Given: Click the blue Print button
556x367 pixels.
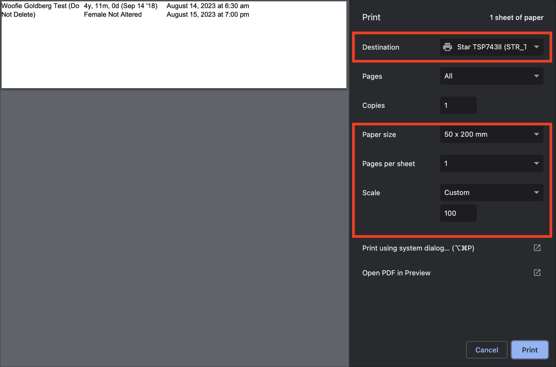Looking at the screenshot, I should (x=530, y=350).
